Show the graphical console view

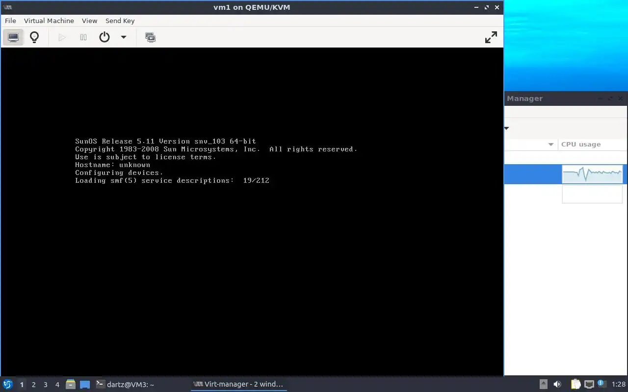pyautogui.click(x=13, y=37)
